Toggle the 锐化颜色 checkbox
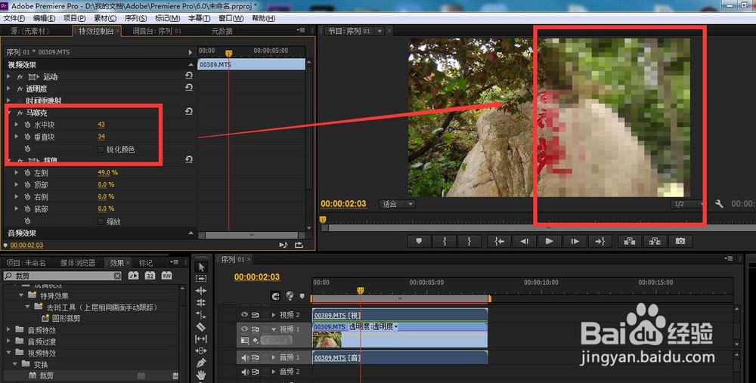The image size is (756, 383). pos(101,150)
